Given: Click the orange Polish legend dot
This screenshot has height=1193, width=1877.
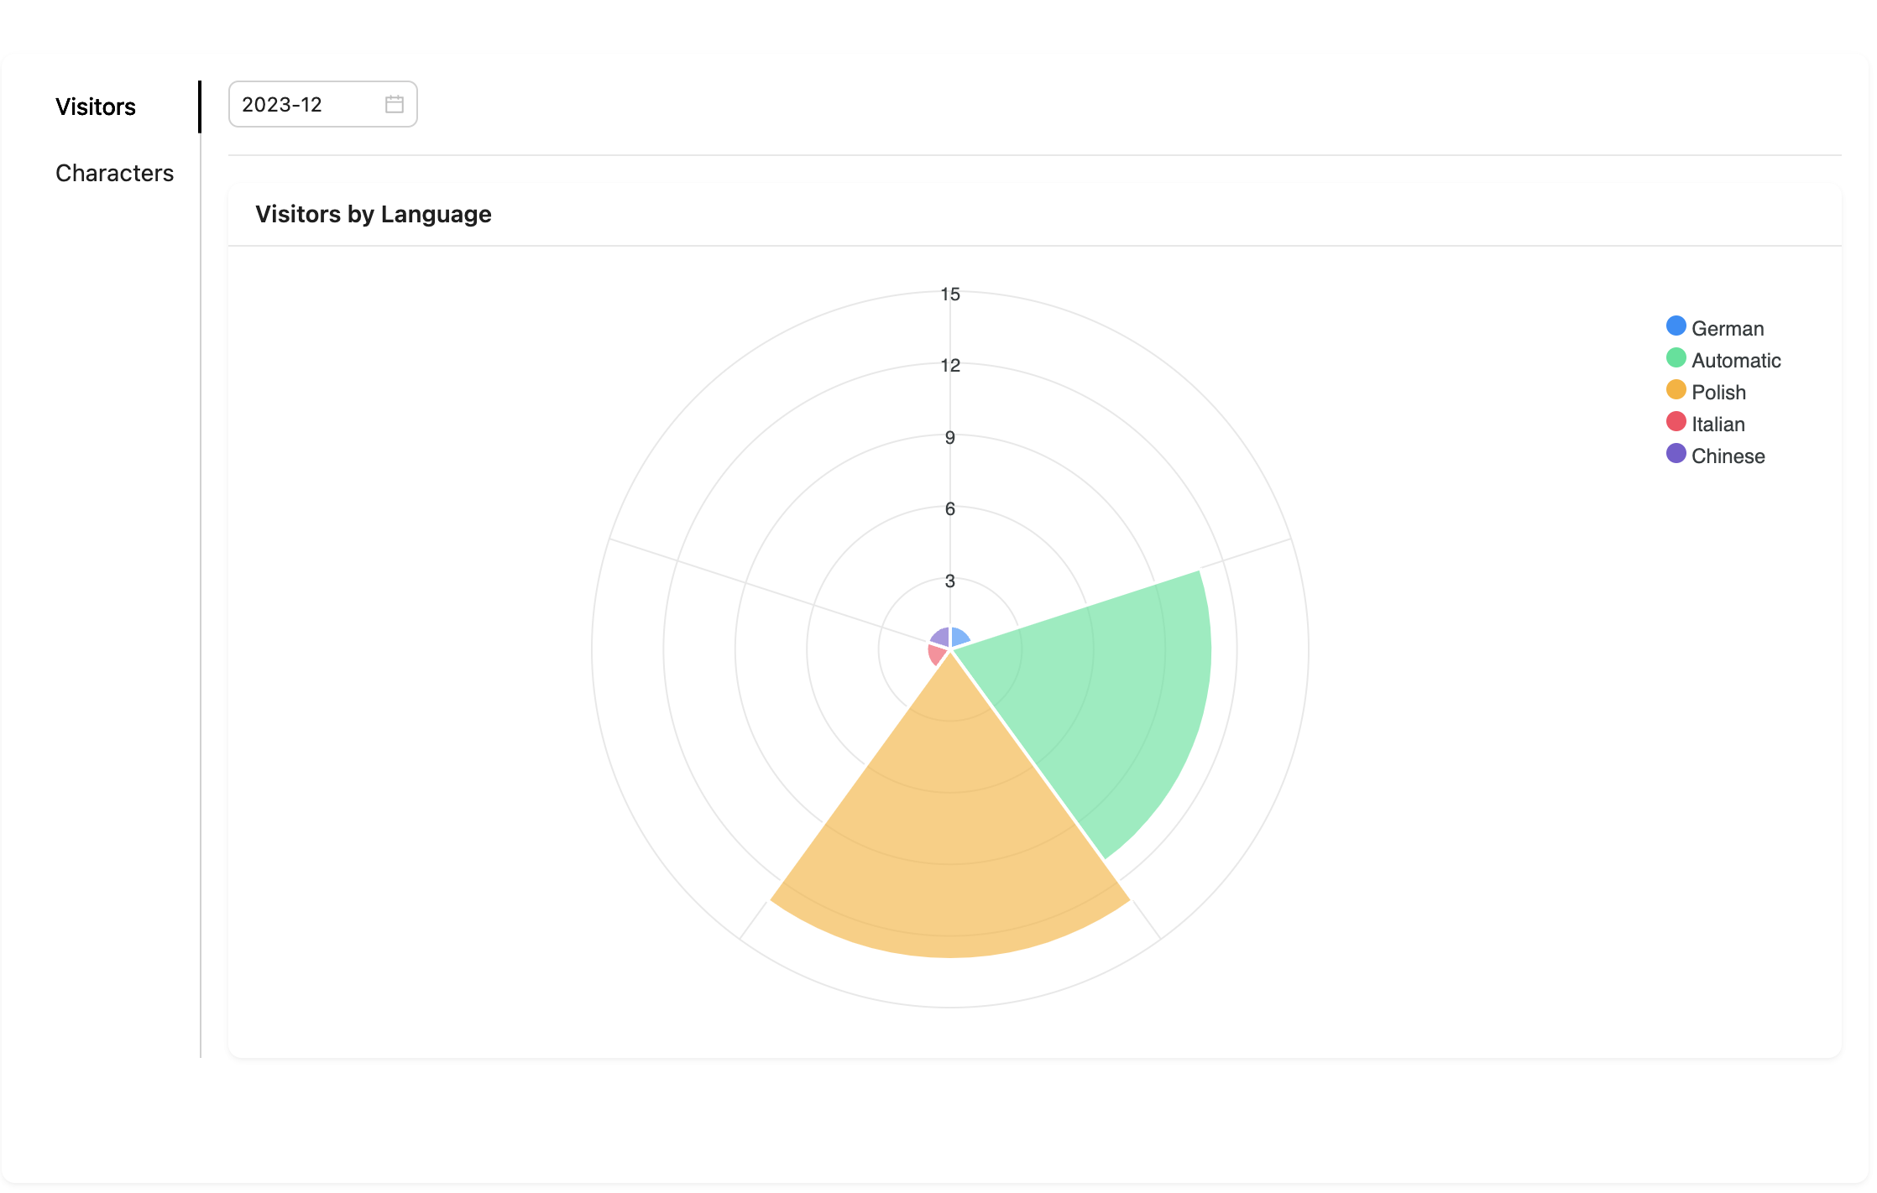Looking at the screenshot, I should coord(1676,390).
